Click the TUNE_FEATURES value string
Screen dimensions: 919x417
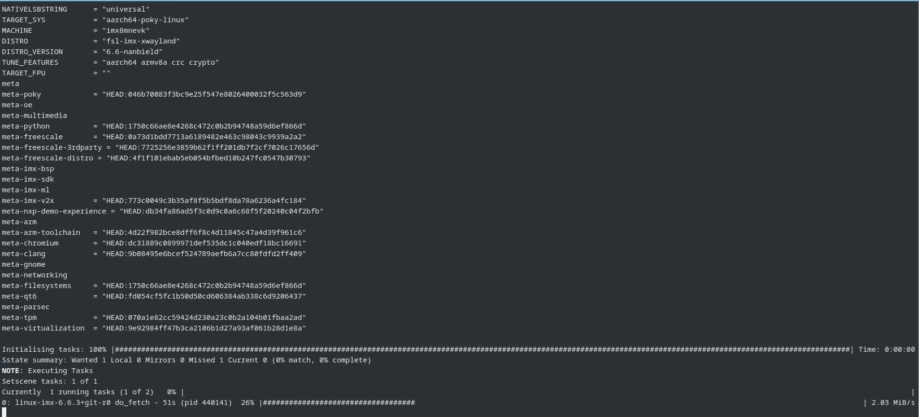click(x=160, y=62)
